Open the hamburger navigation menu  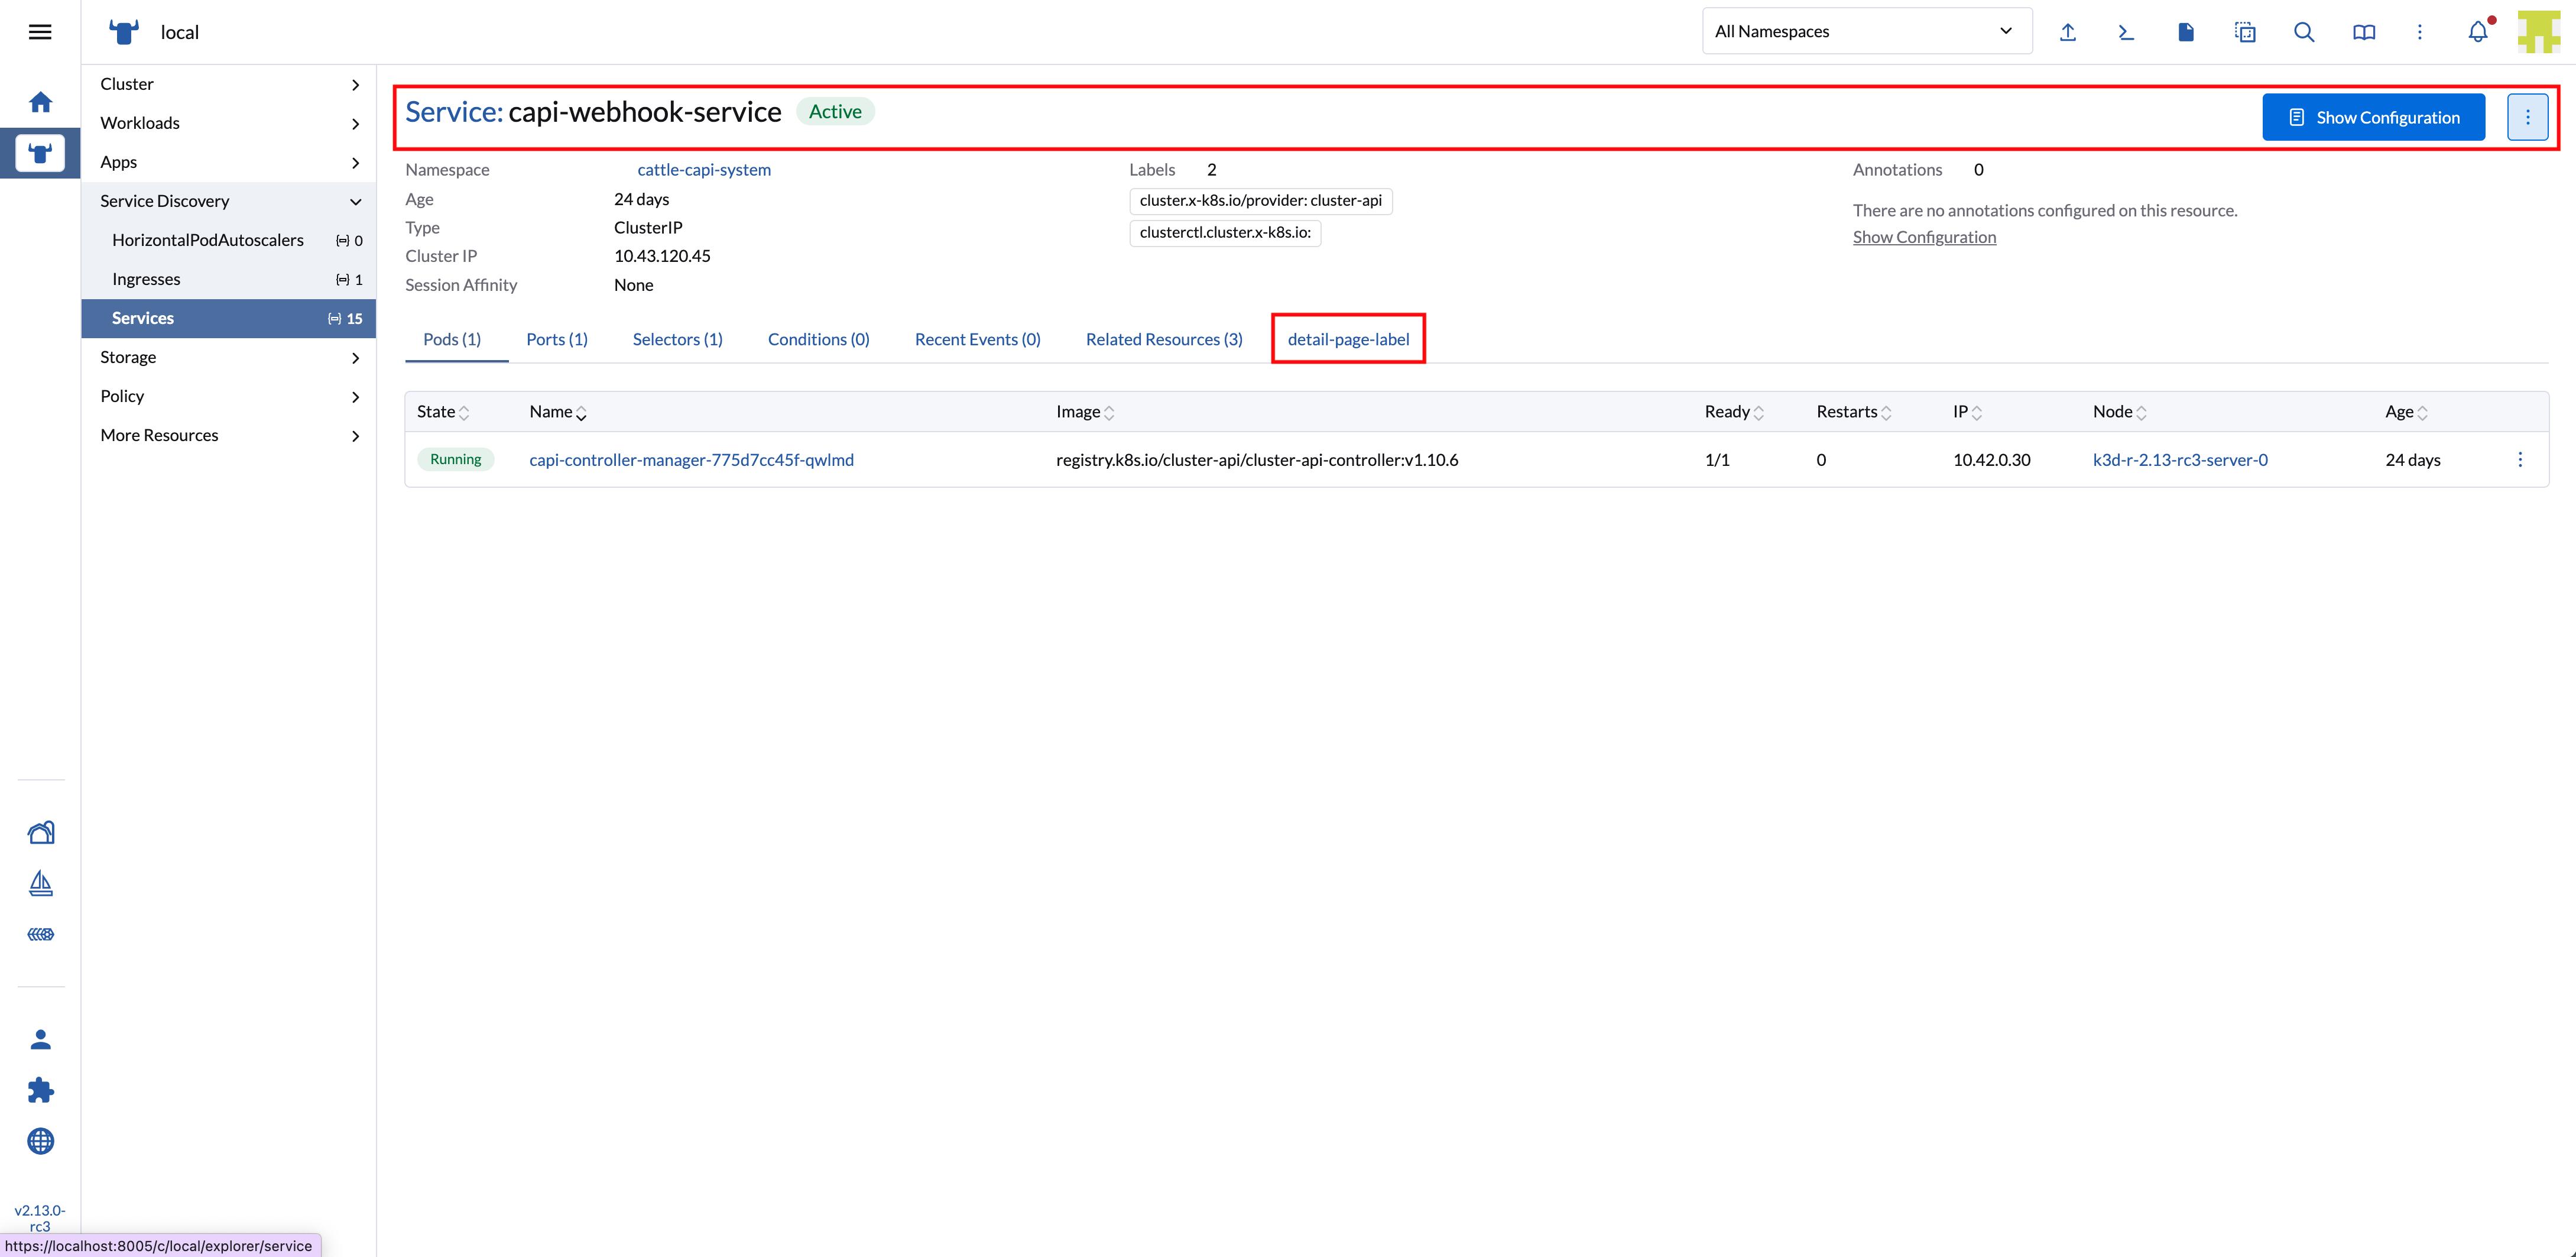tap(40, 32)
